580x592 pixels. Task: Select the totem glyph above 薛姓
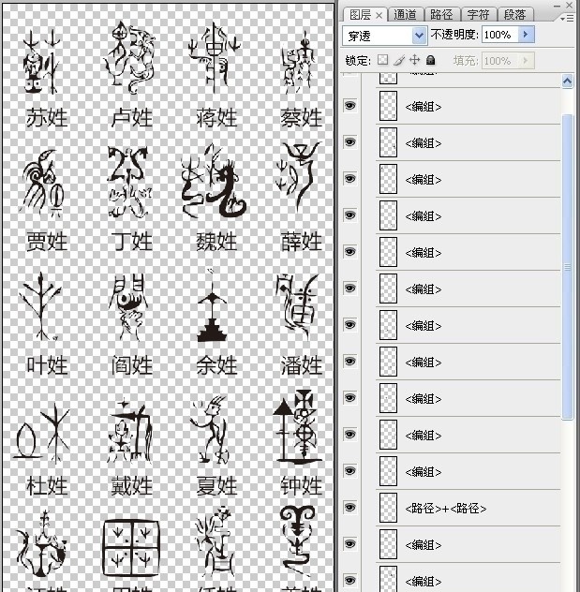coord(299,177)
